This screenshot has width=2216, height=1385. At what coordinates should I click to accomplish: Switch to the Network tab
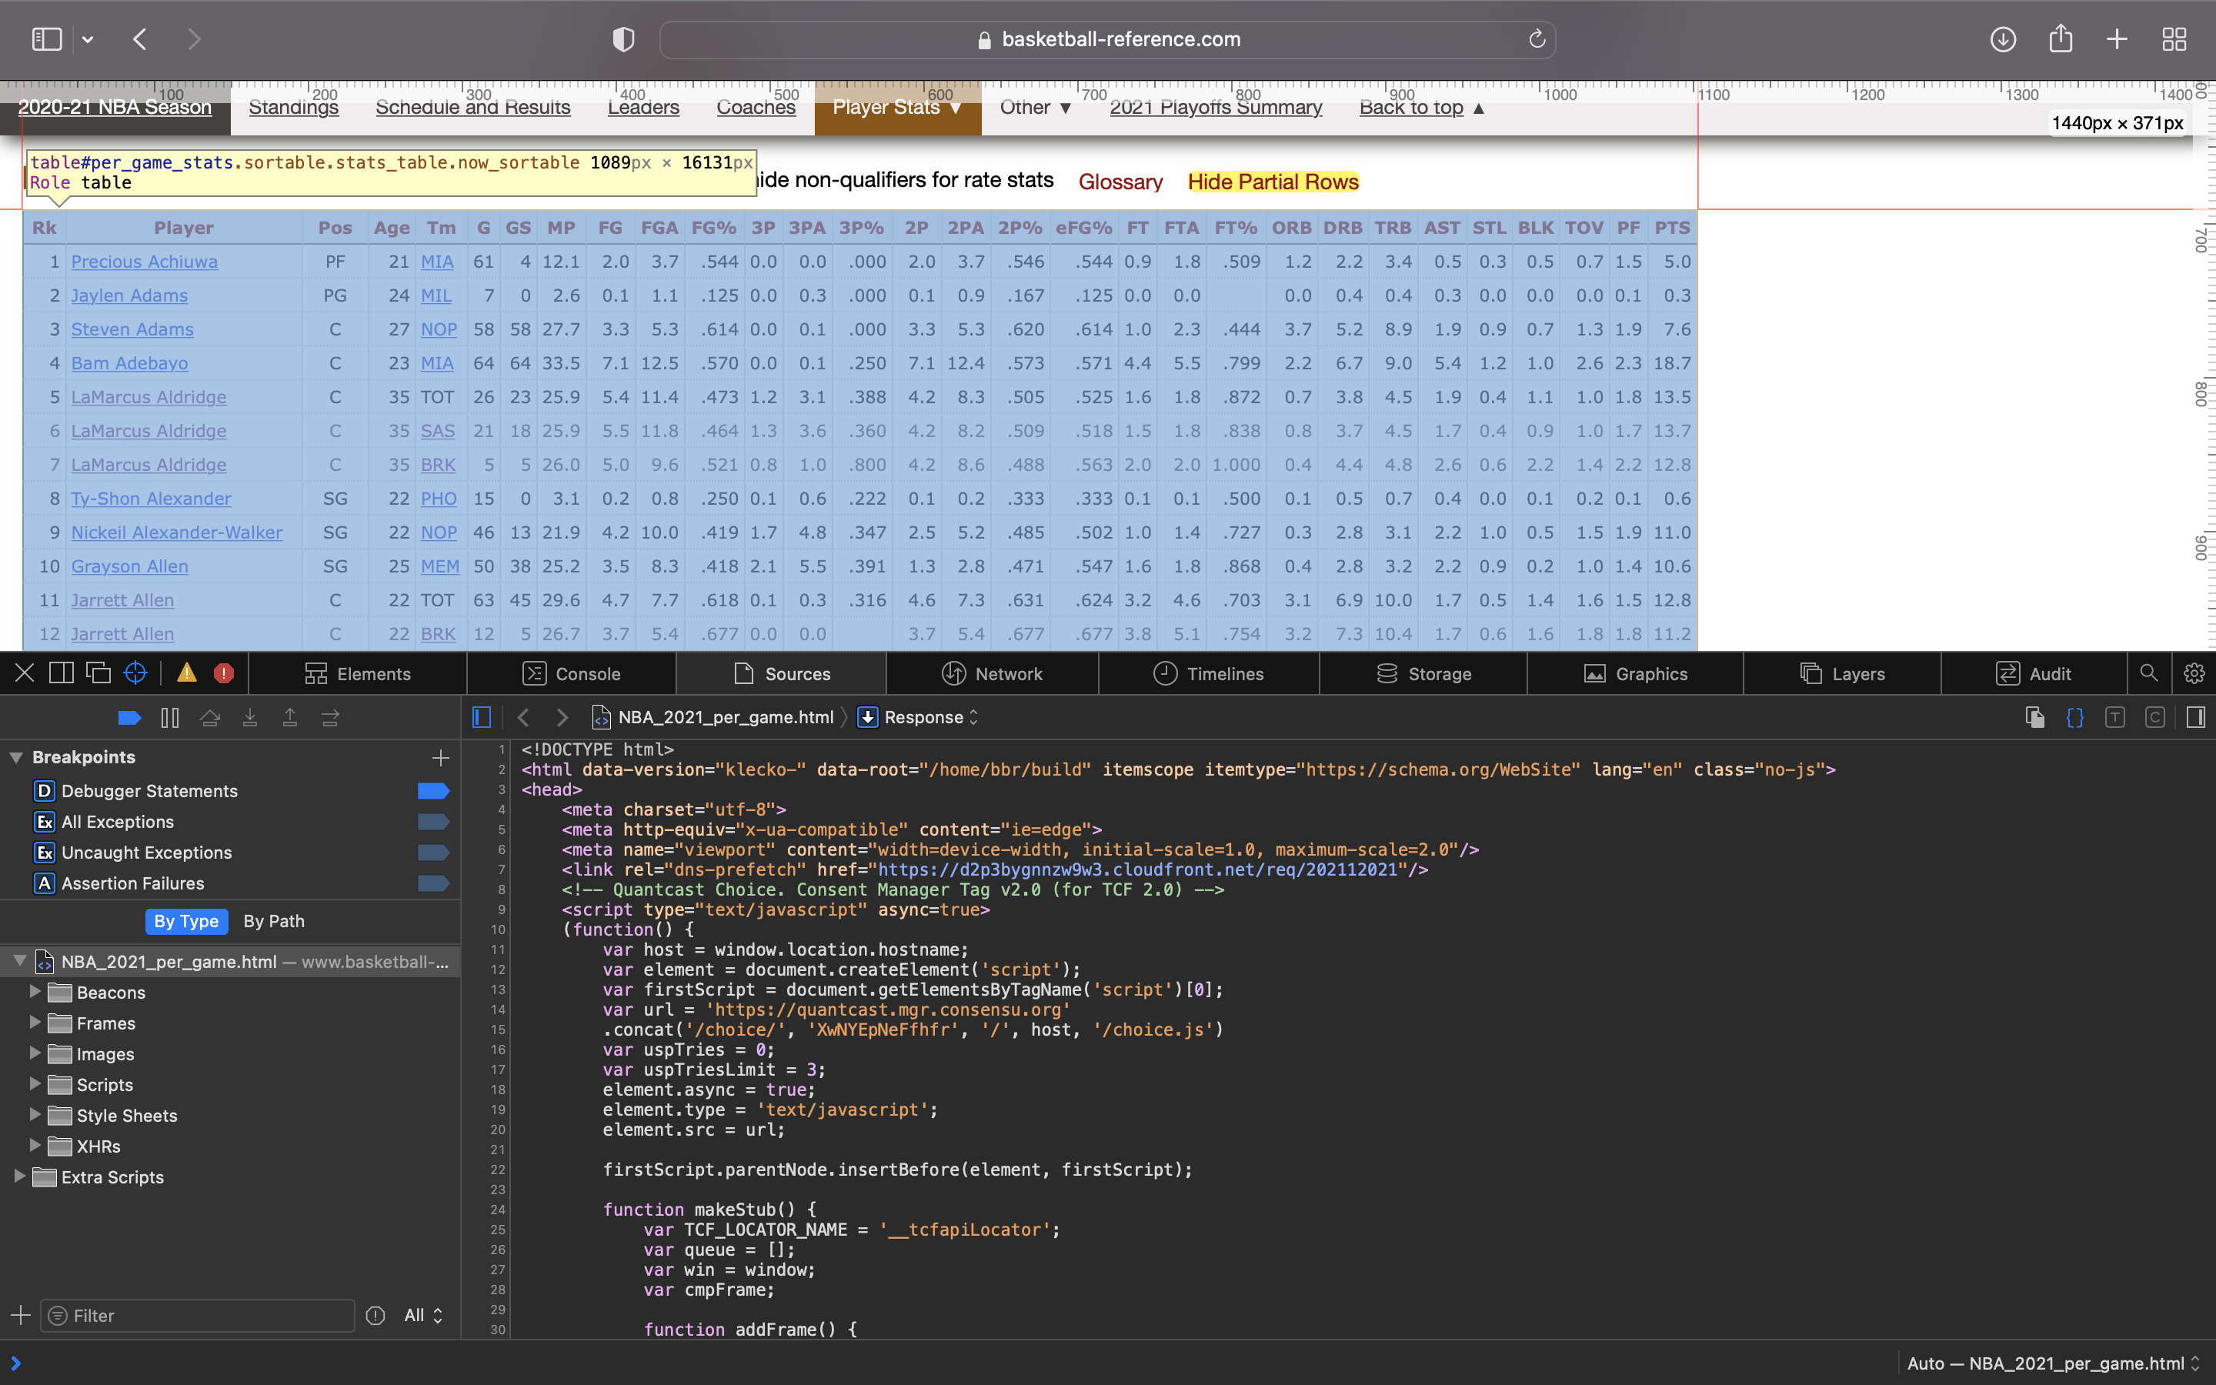[x=992, y=673]
